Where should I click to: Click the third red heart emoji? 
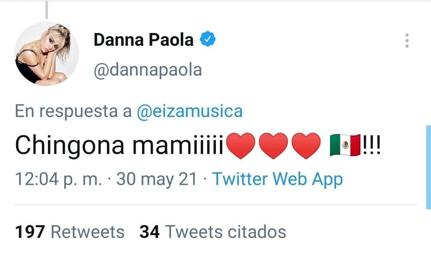[x=306, y=146]
